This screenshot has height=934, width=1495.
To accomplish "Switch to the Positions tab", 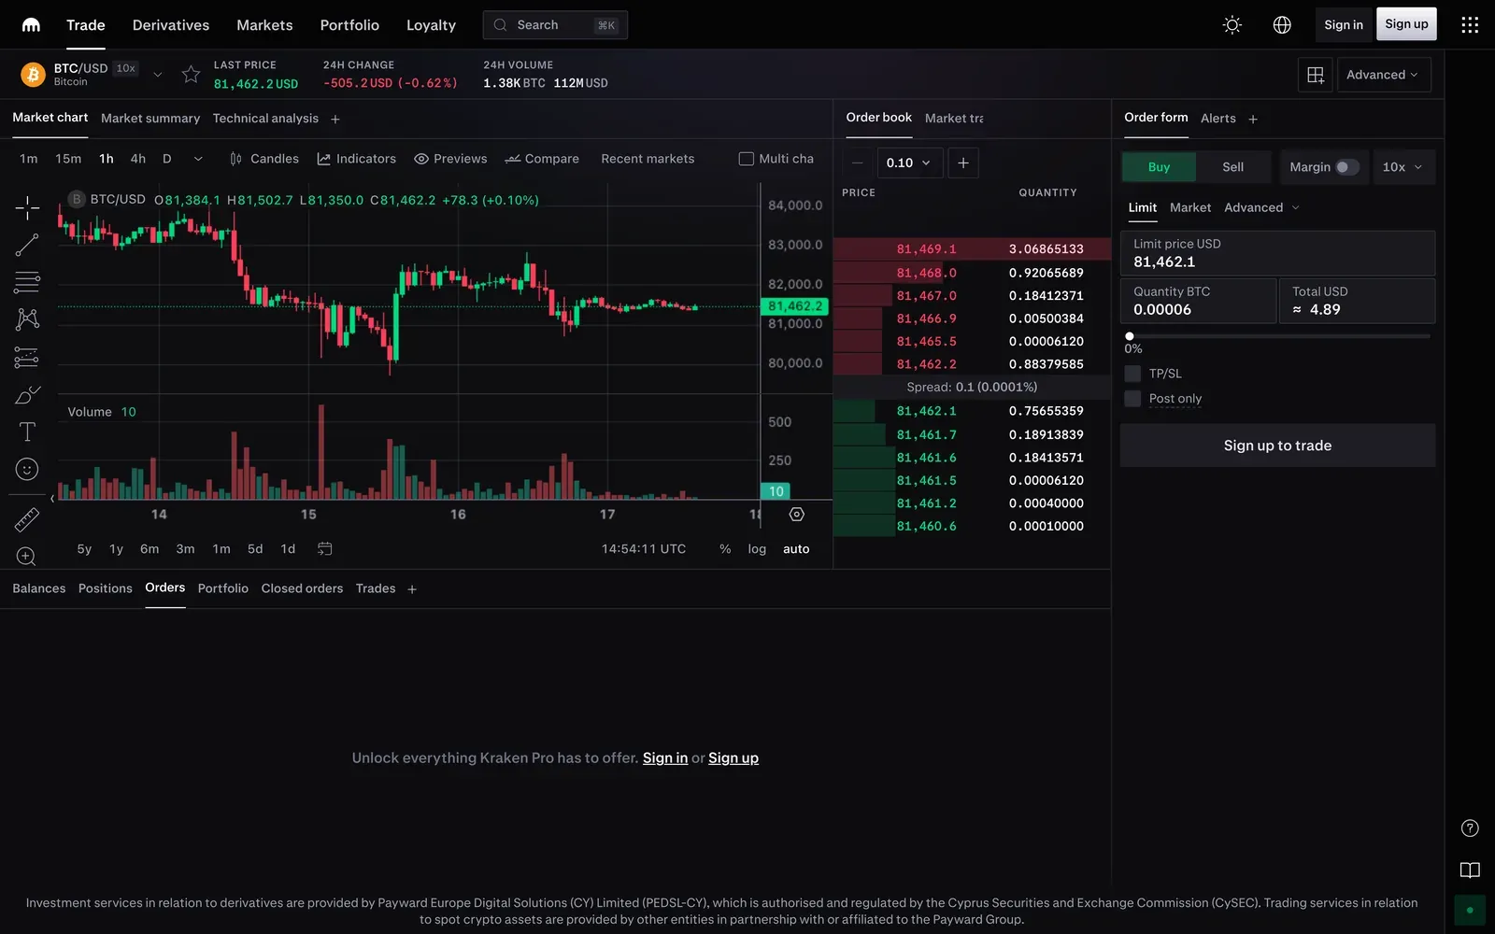I will click(x=106, y=588).
